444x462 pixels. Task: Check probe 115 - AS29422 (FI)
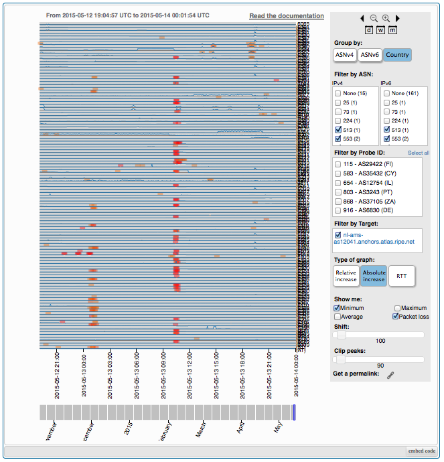click(x=338, y=163)
